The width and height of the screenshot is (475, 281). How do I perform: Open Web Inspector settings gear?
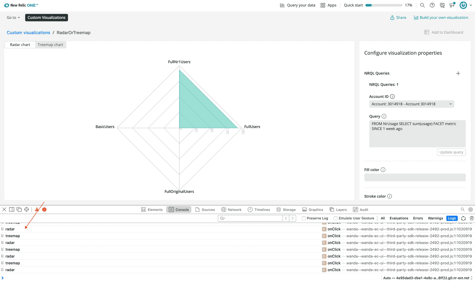point(470,209)
